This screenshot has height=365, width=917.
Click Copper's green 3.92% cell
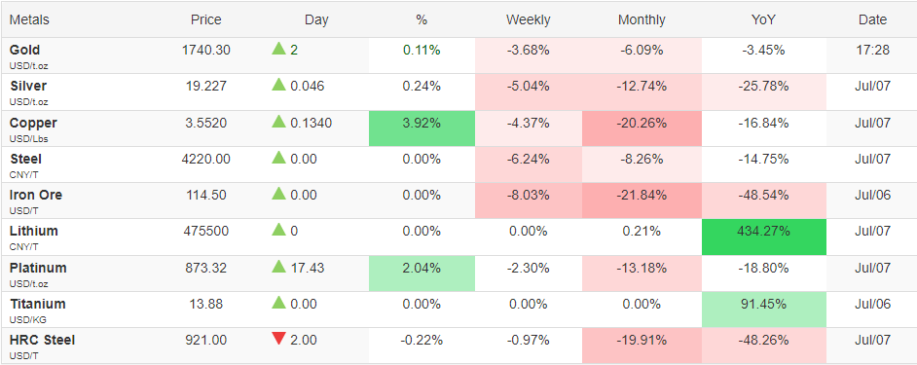422,128
